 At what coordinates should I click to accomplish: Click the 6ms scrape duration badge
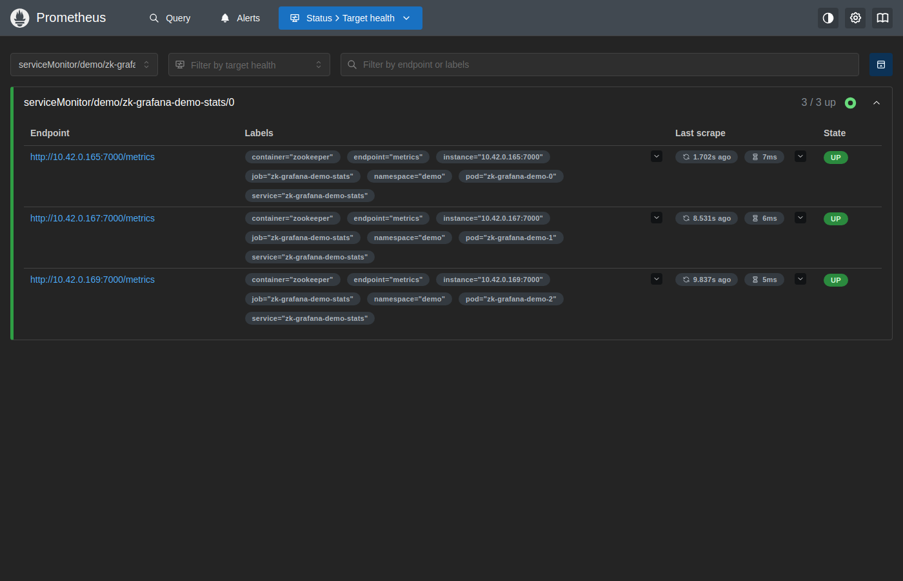click(x=764, y=218)
